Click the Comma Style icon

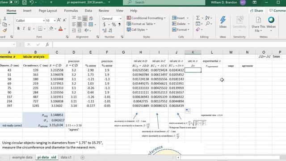click(119, 25)
